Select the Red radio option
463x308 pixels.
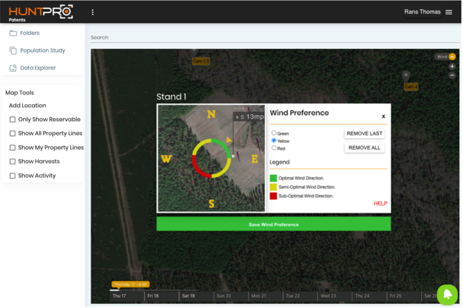[x=274, y=148]
